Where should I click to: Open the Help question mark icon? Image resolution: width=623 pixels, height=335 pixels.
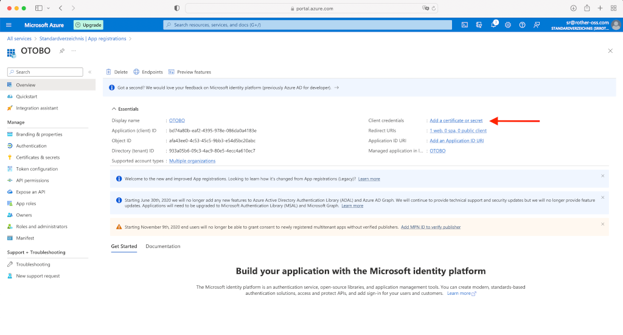click(x=522, y=25)
